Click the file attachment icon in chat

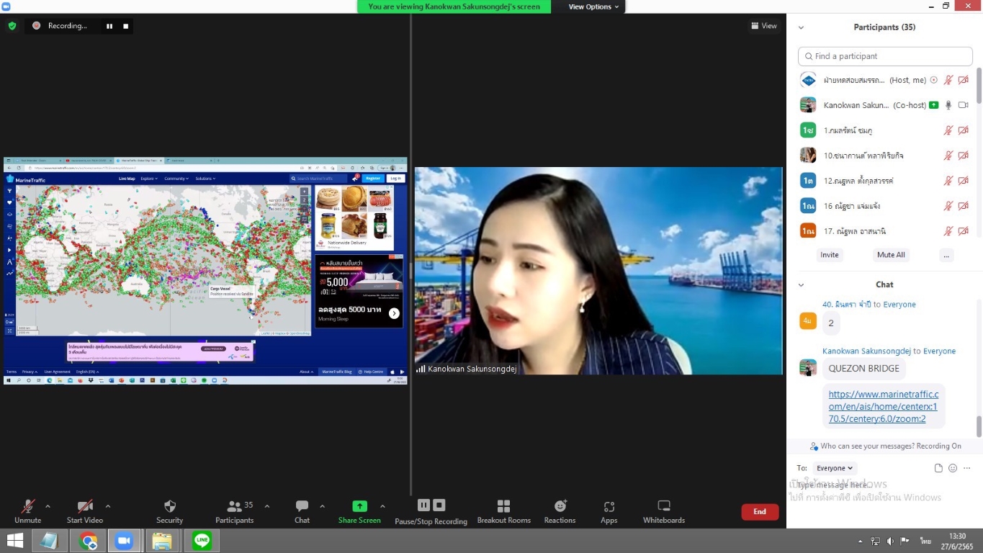click(x=938, y=468)
